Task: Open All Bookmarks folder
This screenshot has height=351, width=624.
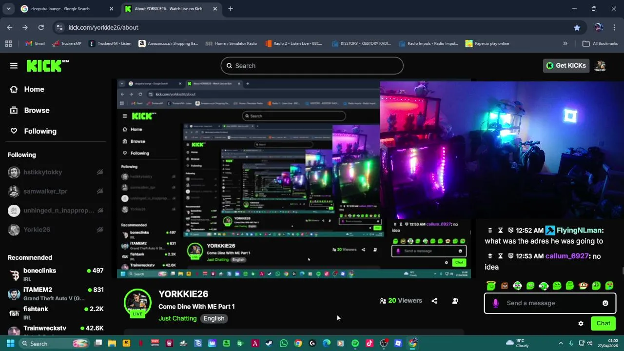Action: click(600, 43)
